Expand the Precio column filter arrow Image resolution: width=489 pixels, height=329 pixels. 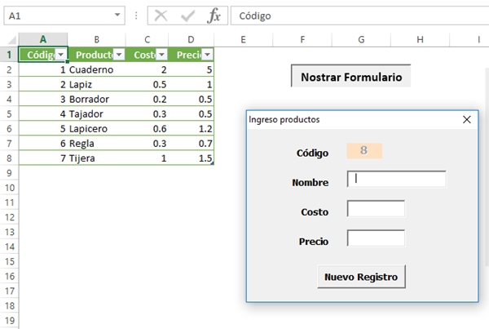[207, 55]
